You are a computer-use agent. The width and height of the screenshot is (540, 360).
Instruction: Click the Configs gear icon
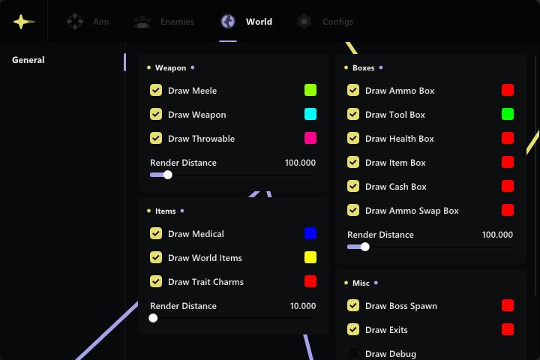(304, 22)
